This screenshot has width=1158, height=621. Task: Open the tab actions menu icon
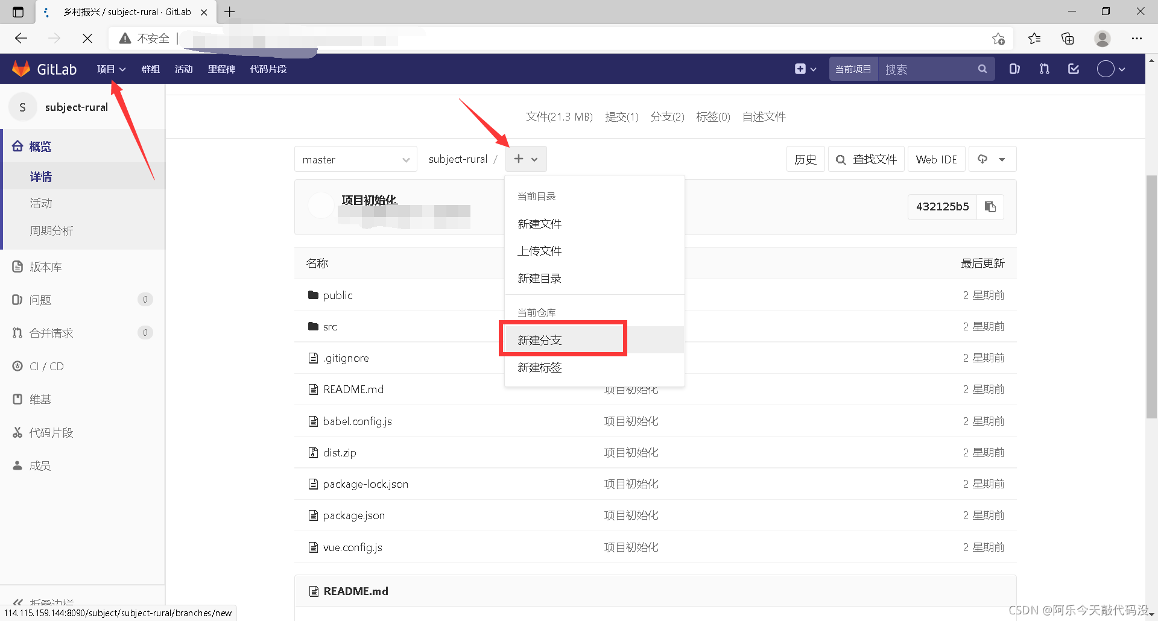click(x=18, y=11)
